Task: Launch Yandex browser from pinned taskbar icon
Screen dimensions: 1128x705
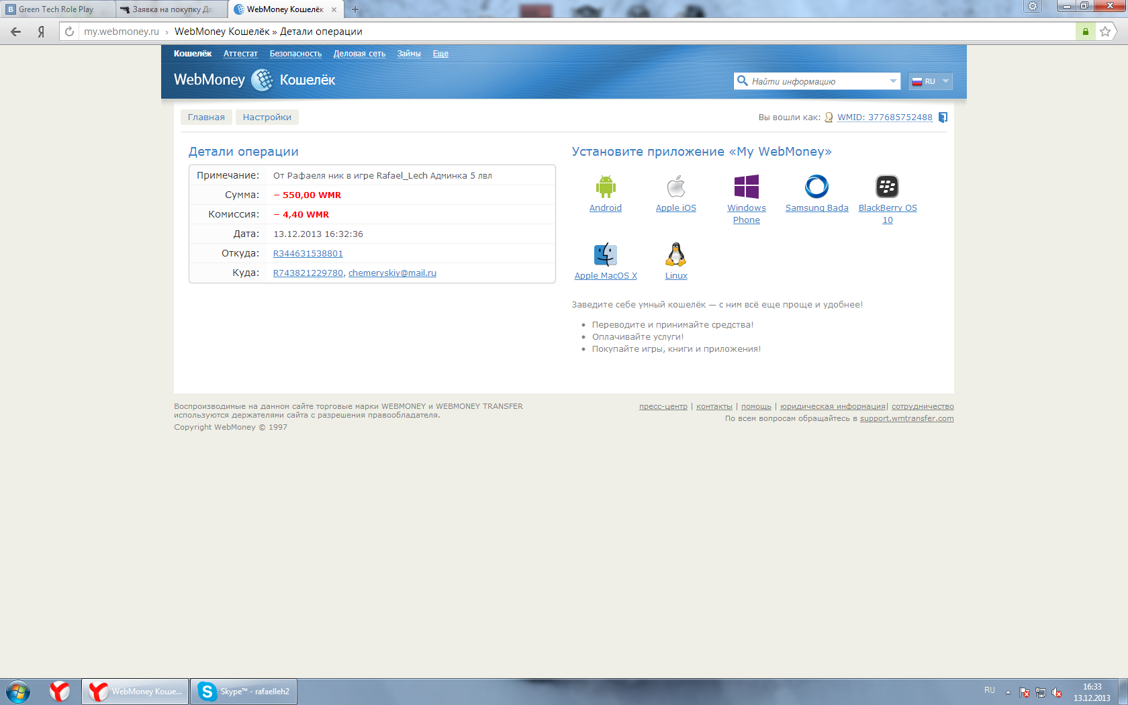Action: coord(60,692)
